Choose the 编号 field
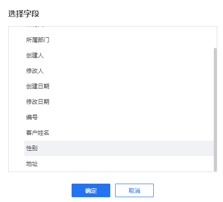This screenshot has width=223, height=202. click(119, 117)
